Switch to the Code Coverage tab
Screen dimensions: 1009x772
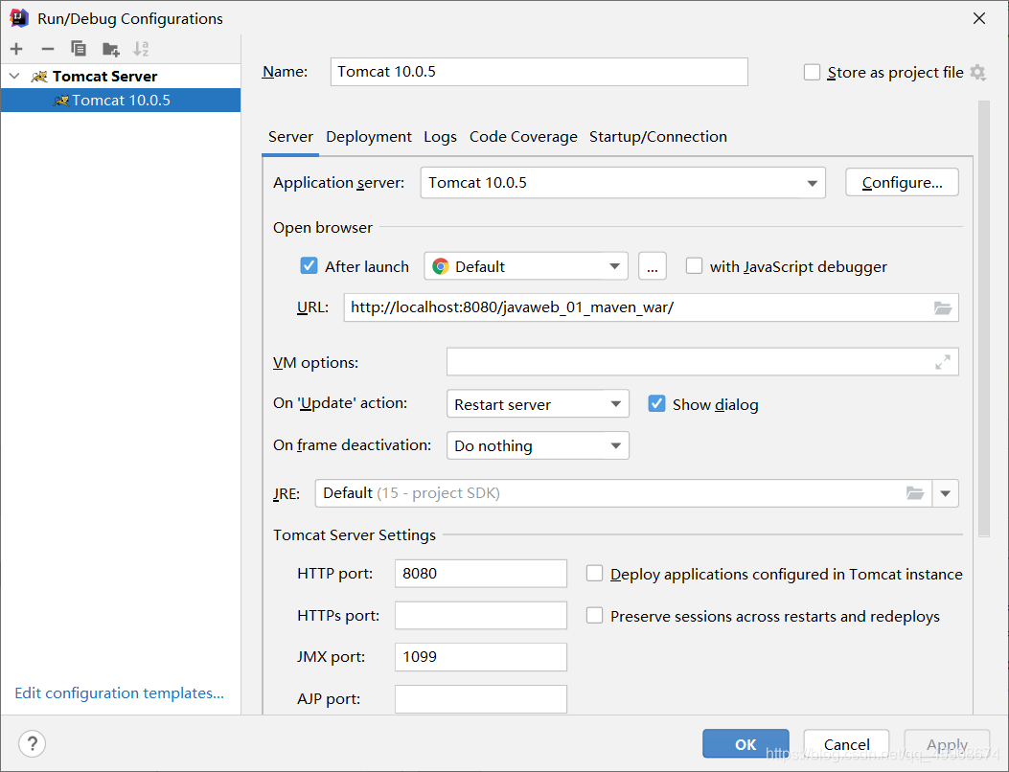click(523, 137)
